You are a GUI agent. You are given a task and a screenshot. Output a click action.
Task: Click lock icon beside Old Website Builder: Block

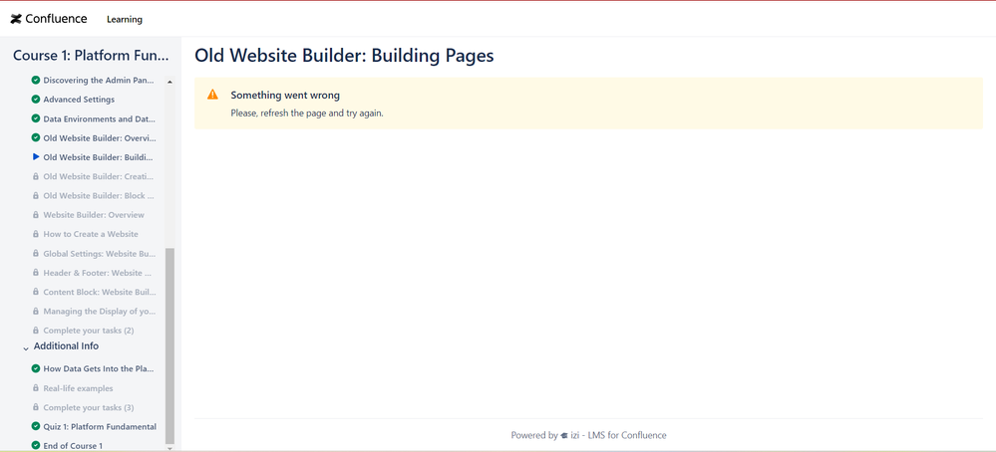(x=36, y=196)
